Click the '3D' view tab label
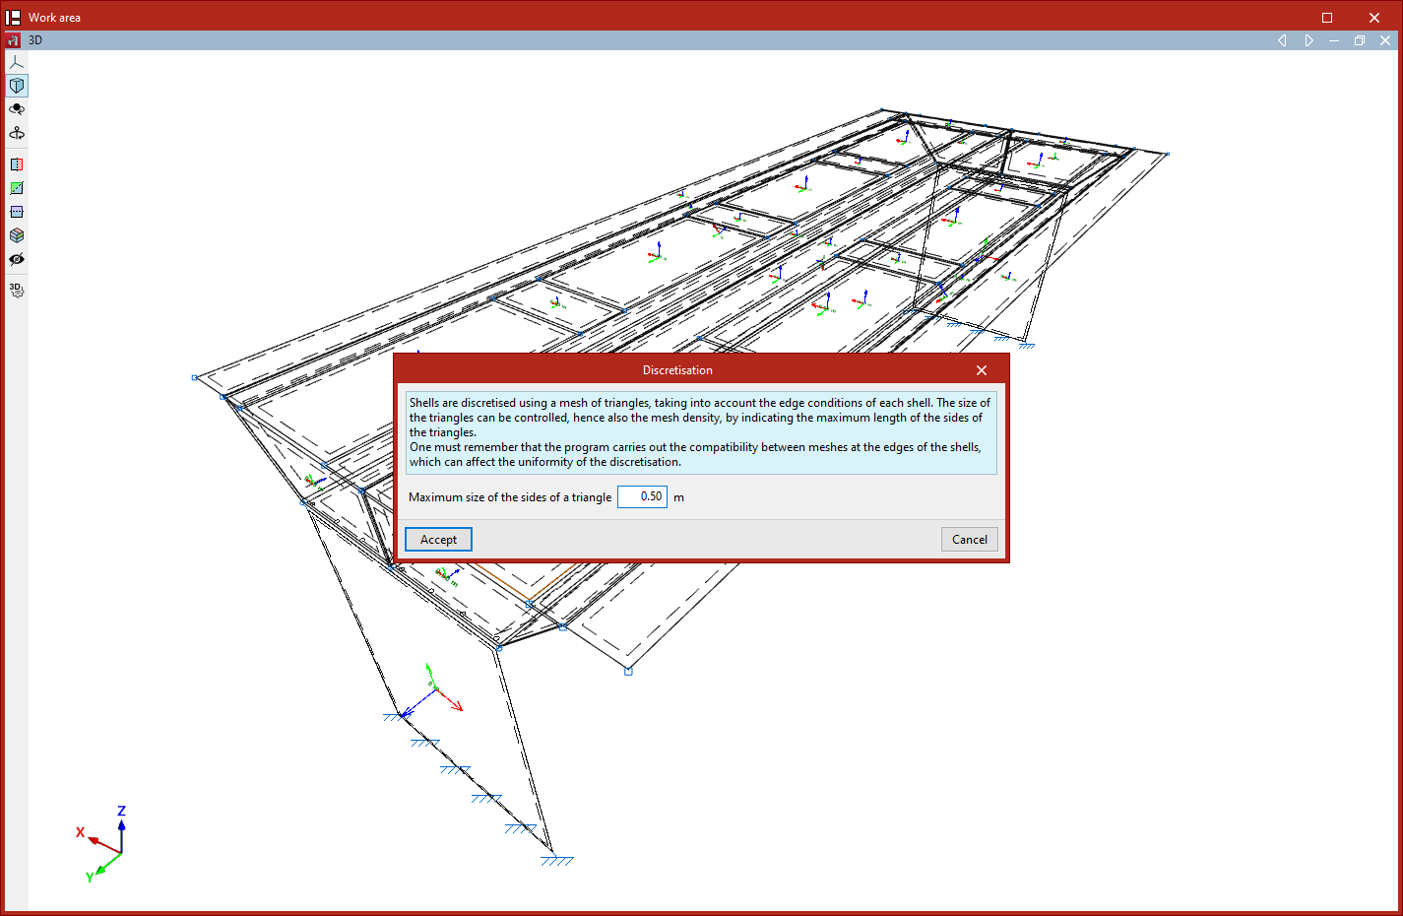Image resolution: width=1403 pixels, height=916 pixels. click(x=35, y=40)
